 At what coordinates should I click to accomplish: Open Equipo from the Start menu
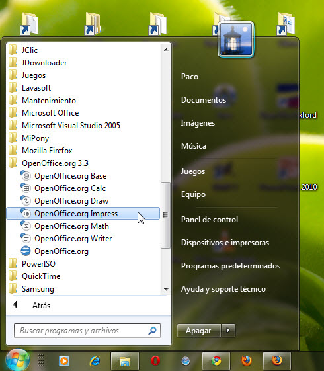point(193,194)
